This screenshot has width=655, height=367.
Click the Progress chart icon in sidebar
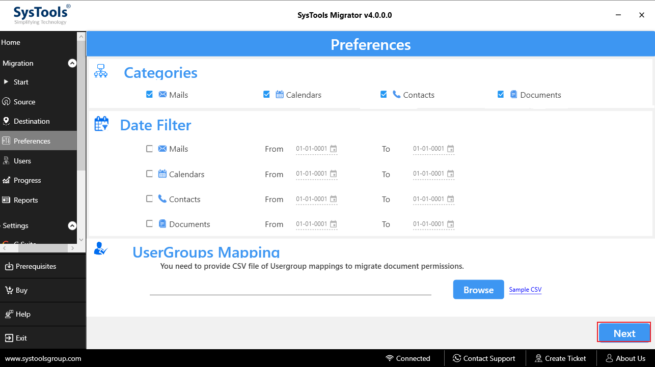click(x=6, y=180)
